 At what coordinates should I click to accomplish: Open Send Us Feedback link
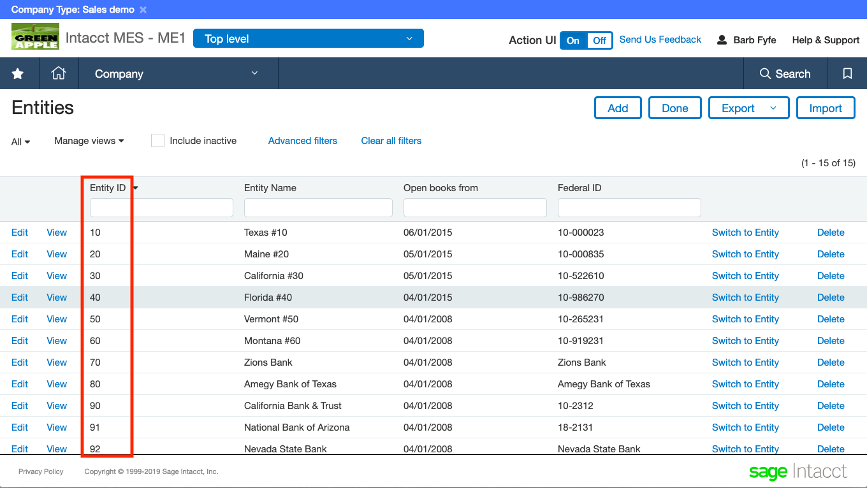coord(660,39)
